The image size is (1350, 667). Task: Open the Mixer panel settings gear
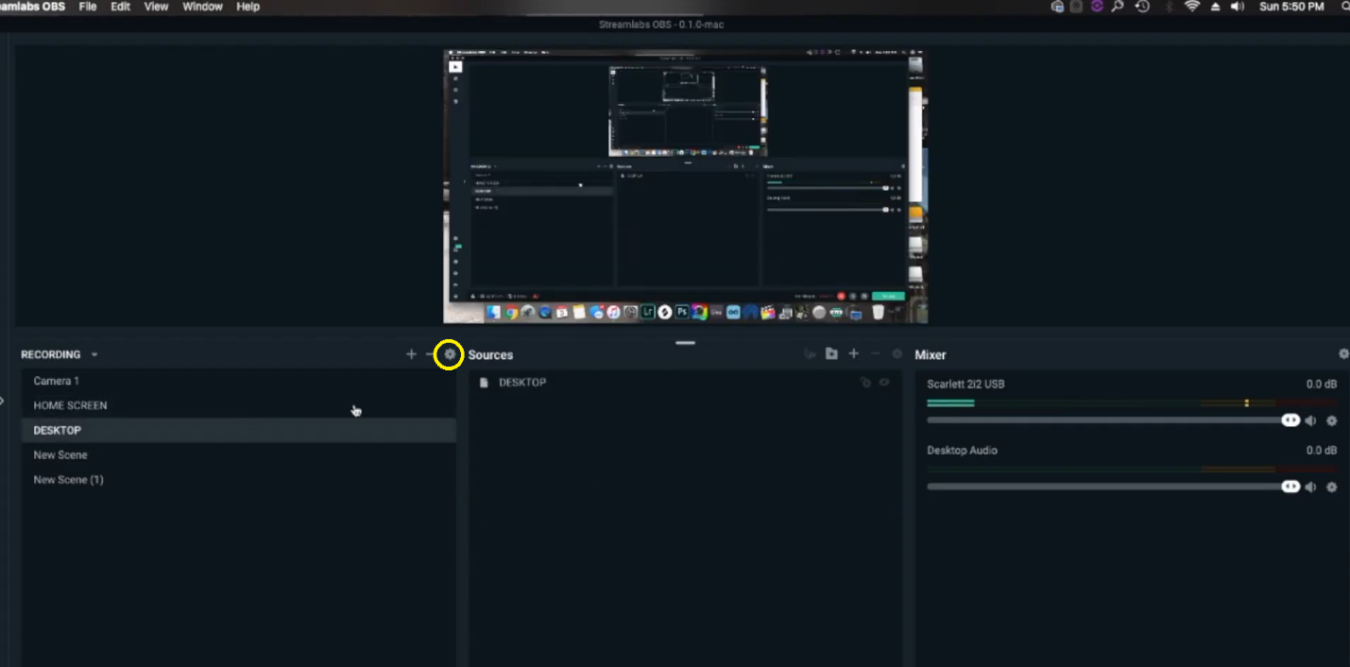(x=1342, y=353)
